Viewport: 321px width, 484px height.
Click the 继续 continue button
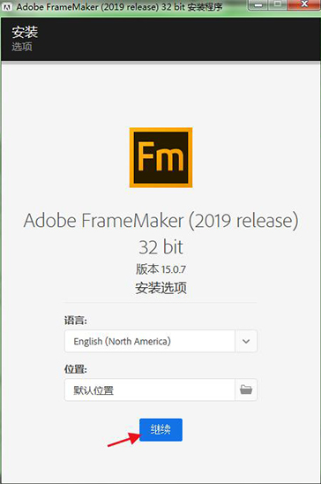(160, 429)
